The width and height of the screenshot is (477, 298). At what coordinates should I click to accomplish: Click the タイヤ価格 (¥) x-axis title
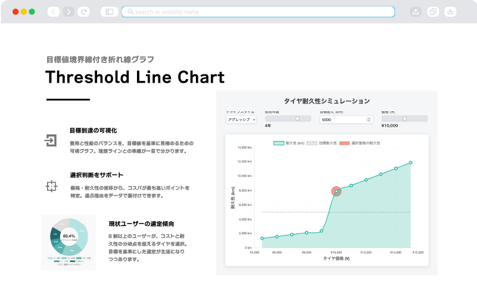click(x=336, y=259)
